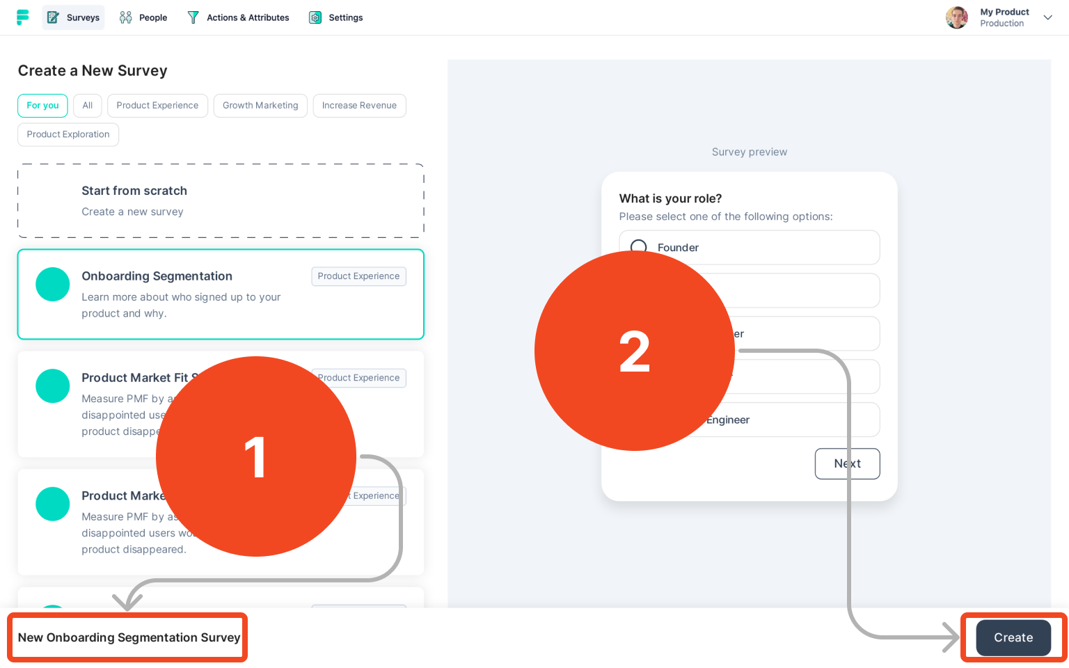Click the teal icon on the lower Product Market template

coord(52,504)
